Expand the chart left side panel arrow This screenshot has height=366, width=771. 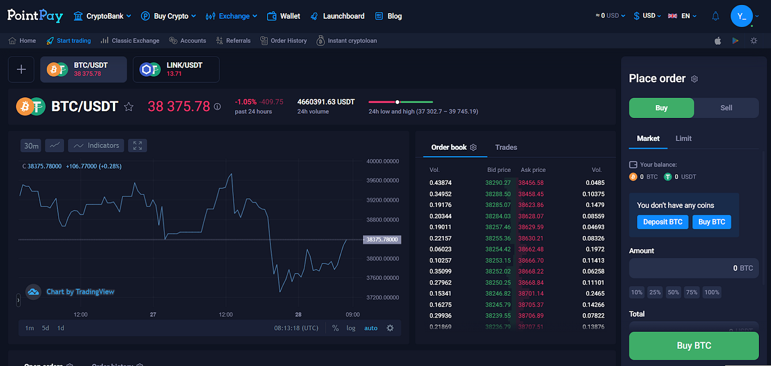[x=18, y=300]
